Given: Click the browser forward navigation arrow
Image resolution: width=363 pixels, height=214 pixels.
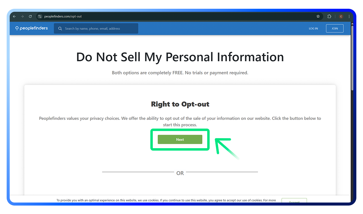Looking at the screenshot, I should 22,17.
